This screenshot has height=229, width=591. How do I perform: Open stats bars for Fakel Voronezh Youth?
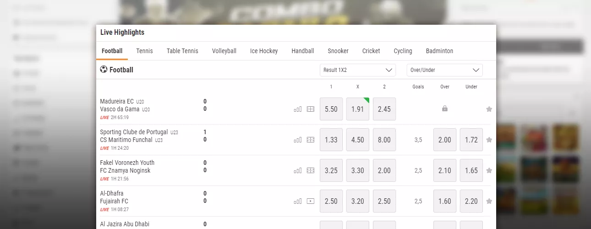298,170
